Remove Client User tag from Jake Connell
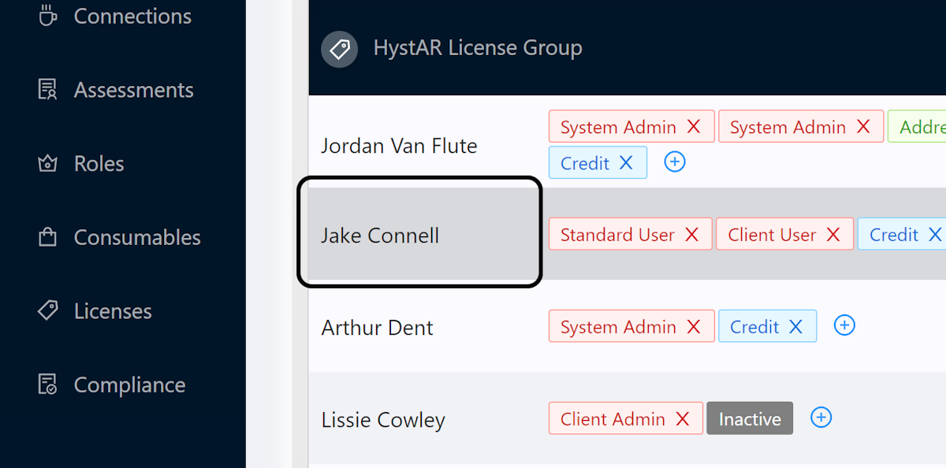Viewport: 946px width, 468px height. (833, 234)
